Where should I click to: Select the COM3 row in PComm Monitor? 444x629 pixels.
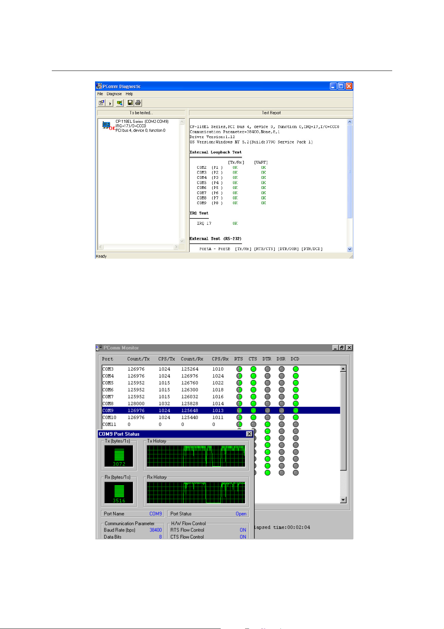pyautogui.click(x=221, y=369)
